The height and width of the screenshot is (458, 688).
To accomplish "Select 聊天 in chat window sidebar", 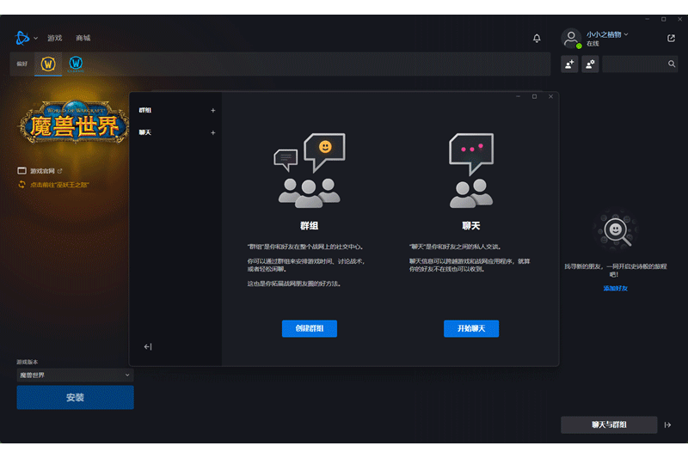I will (x=145, y=132).
